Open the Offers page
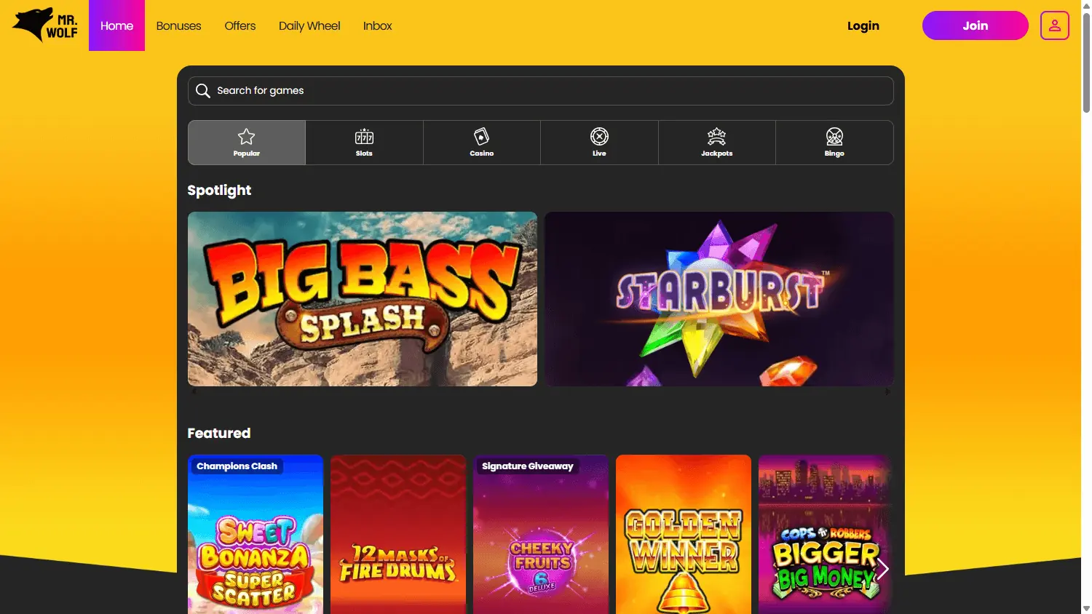 pyautogui.click(x=240, y=25)
